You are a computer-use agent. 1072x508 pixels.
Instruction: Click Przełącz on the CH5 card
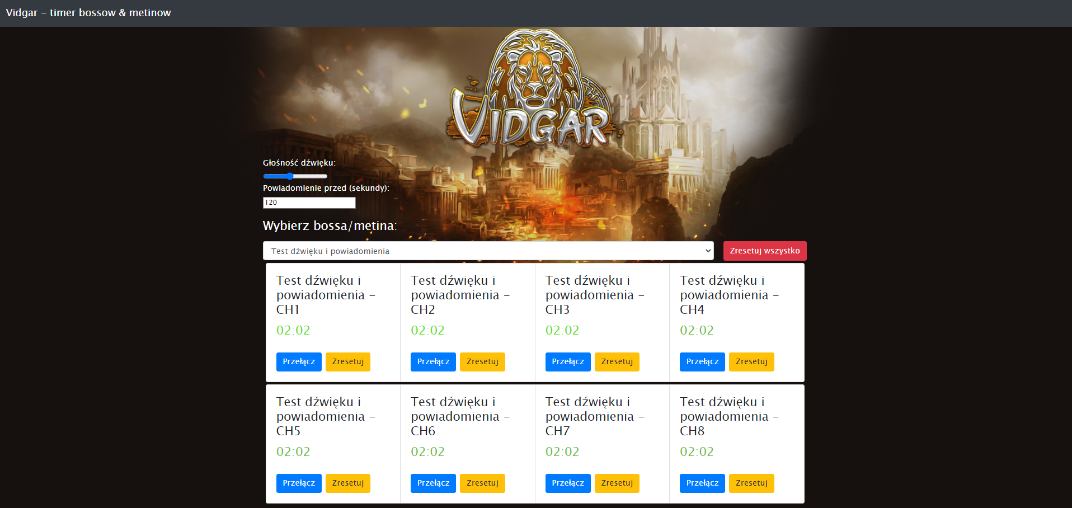[299, 483]
